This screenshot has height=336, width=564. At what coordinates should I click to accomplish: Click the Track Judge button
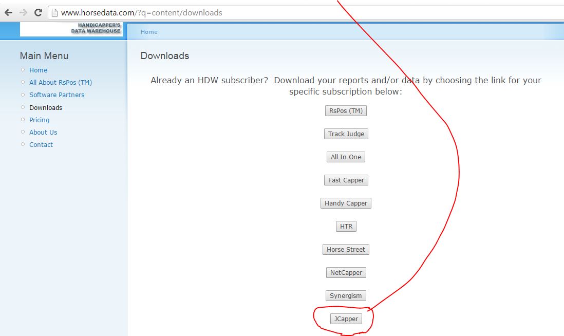[346, 134]
